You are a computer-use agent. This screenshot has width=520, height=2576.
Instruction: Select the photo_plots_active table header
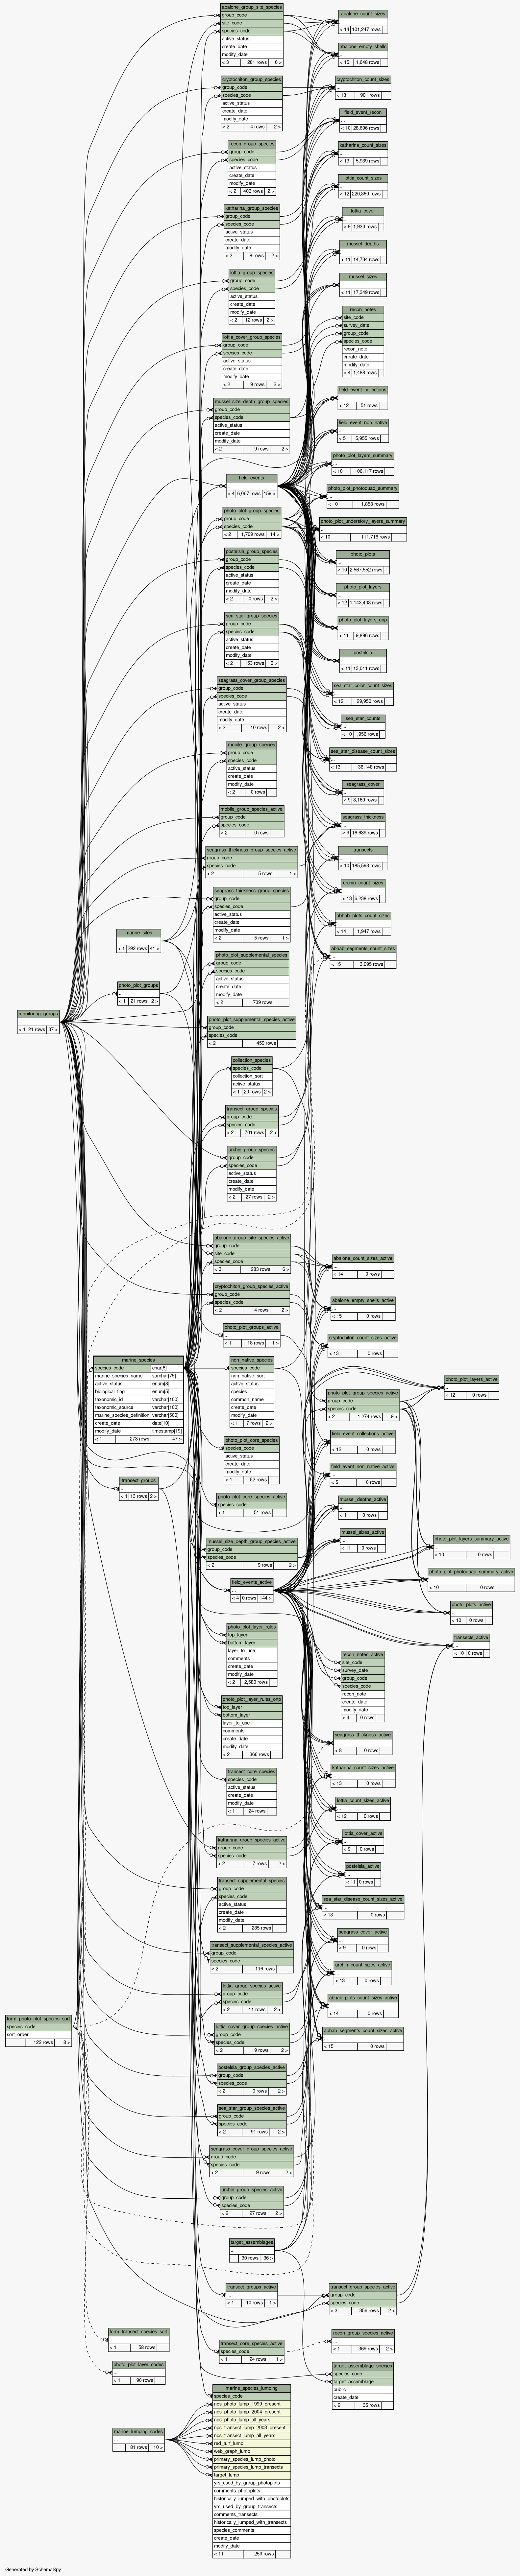pyautogui.click(x=471, y=1605)
